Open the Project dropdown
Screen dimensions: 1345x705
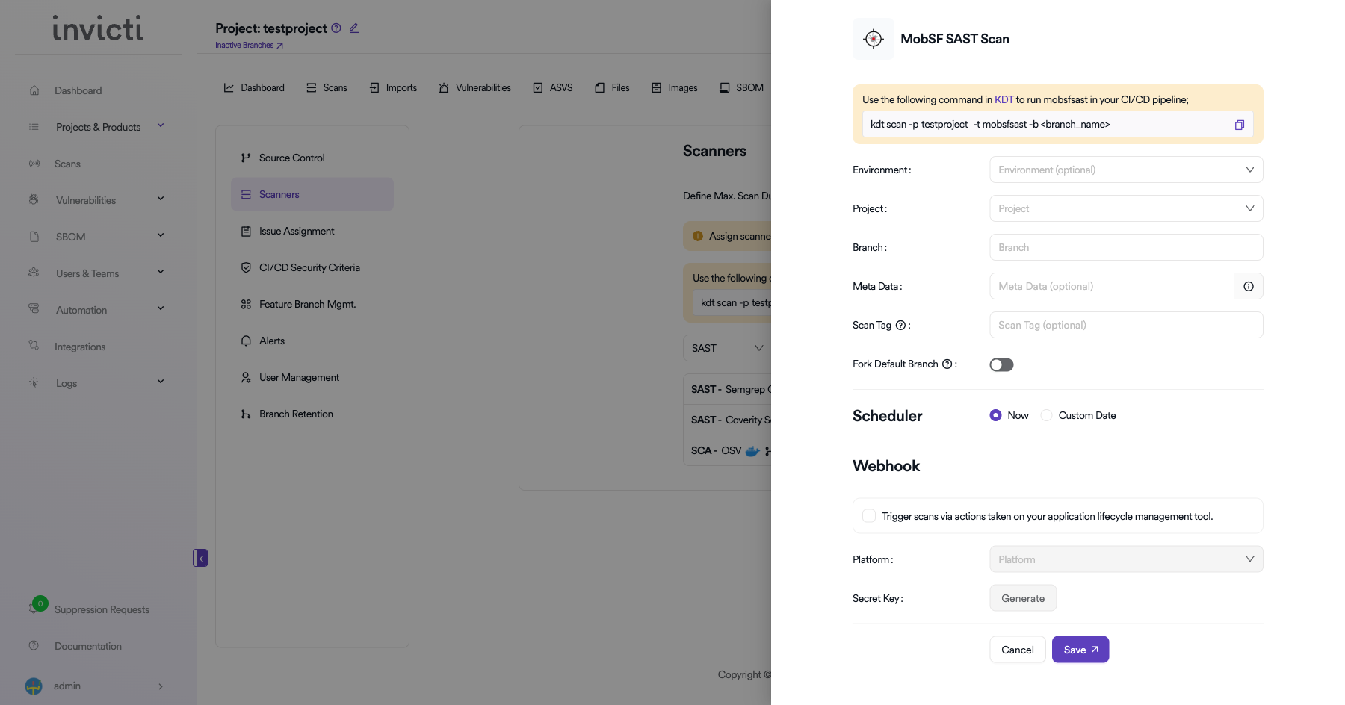click(1125, 208)
